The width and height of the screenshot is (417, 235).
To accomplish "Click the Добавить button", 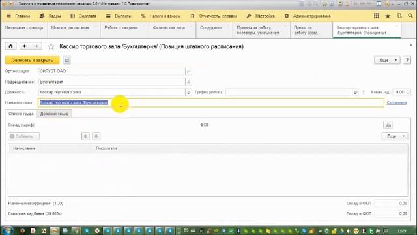I will click(x=23, y=136).
